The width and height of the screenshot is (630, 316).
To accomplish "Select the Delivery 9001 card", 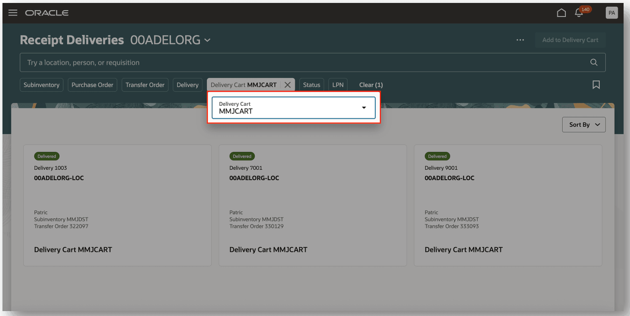I will [x=508, y=205].
